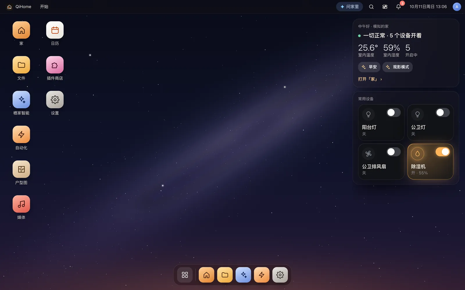Screen dimensions: 465x290
Task: Toggle the 阳台灯 switch on
Action: tap(394, 113)
